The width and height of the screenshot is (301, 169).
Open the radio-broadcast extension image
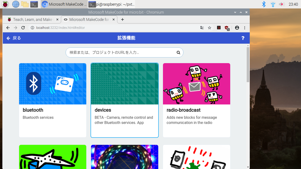tap(197, 84)
